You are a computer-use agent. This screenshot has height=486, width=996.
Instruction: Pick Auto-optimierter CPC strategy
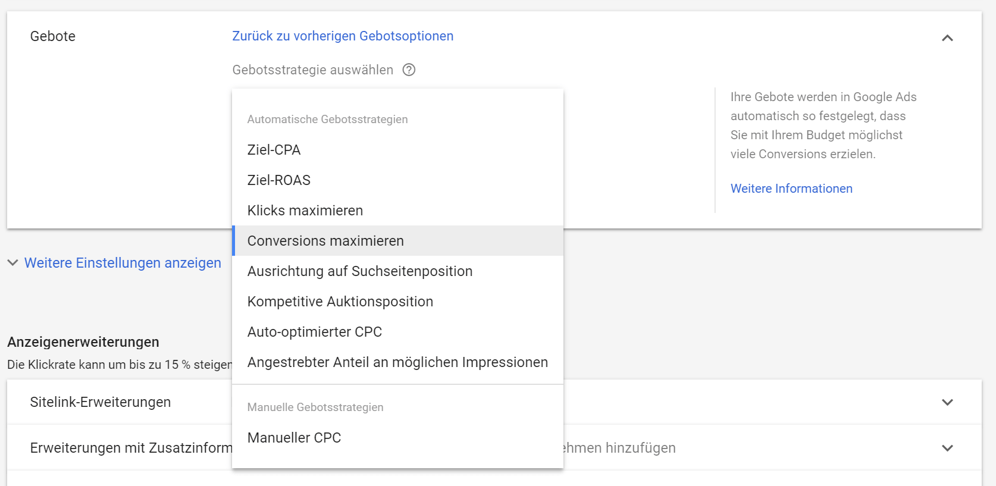click(397, 332)
